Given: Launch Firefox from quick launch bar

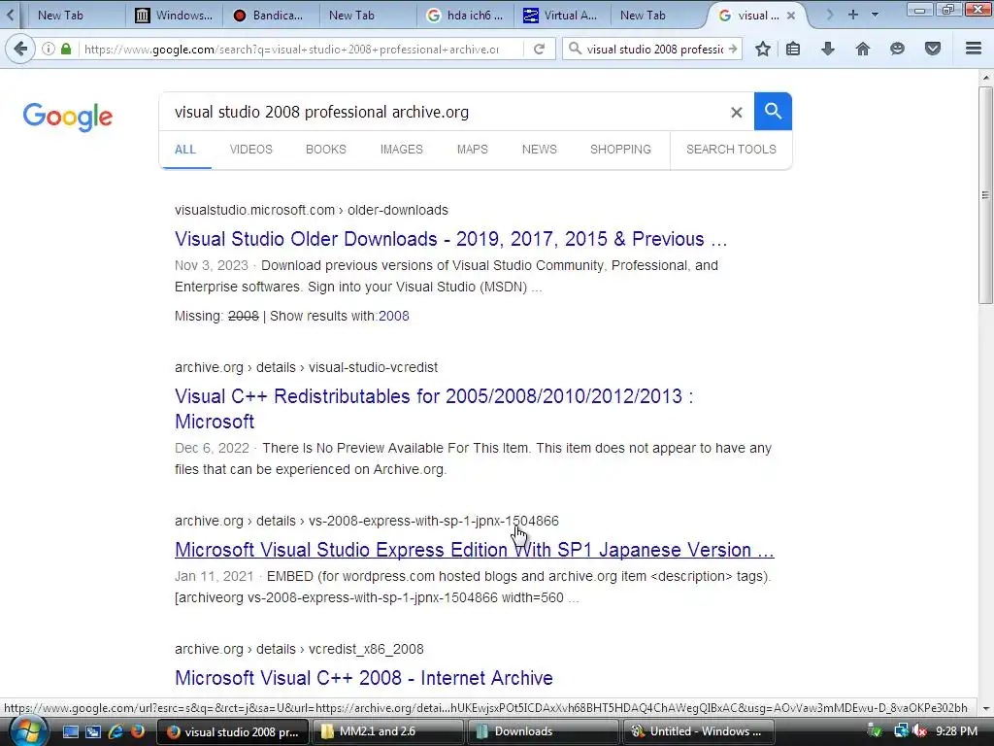Looking at the screenshot, I should coord(138,731).
